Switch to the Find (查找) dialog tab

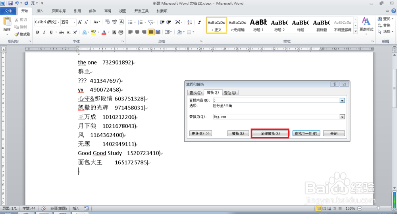(195, 93)
